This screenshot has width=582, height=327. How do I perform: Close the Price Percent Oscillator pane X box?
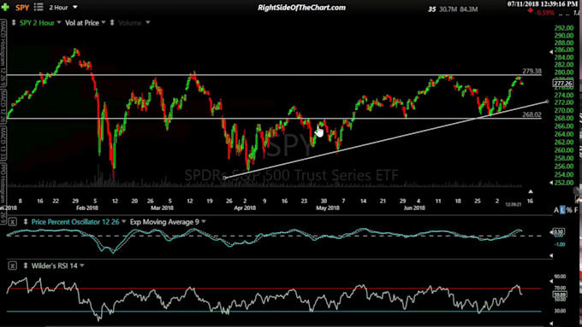(x=13, y=222)
